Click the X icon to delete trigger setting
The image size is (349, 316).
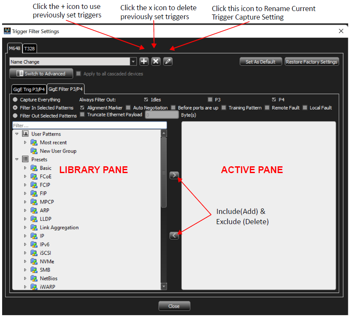[156, 61]
